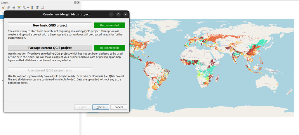299x135 pixels.
Task: Maximize the Create new Mergin Maps project dialog
Action: (119, 14)
